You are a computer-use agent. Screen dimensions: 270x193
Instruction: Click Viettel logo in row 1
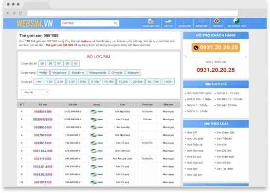pyautogui.click(x=96, y=112)
